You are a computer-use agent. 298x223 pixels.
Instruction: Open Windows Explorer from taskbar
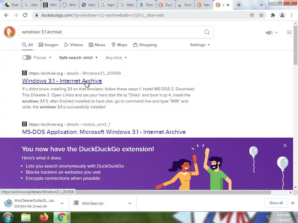[26, 217]
